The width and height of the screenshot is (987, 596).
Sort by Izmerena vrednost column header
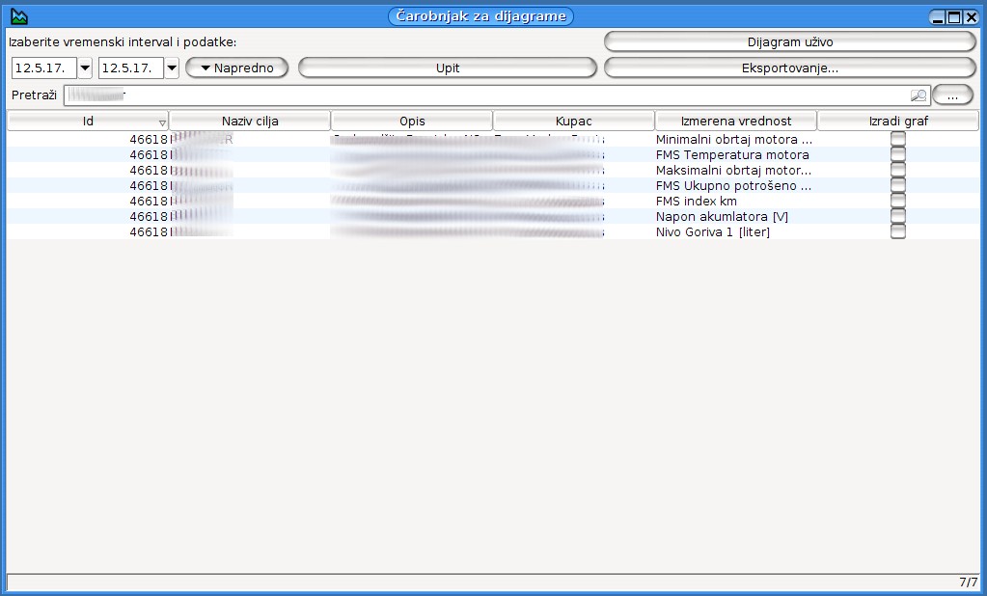(x=735, y=121)
